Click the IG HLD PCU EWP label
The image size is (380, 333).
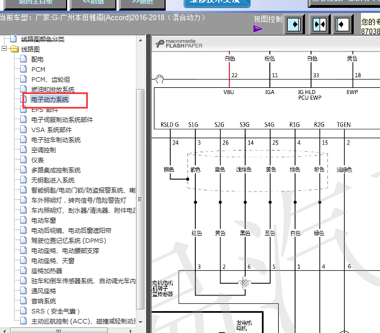point(309,95)
